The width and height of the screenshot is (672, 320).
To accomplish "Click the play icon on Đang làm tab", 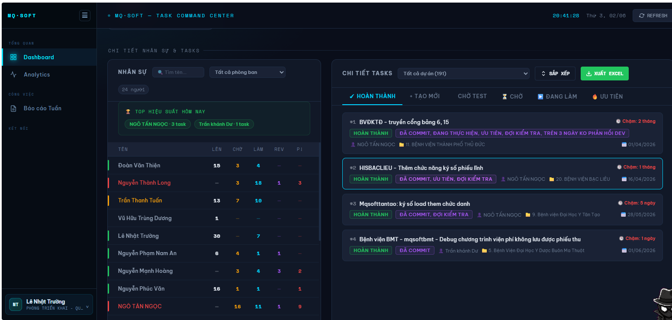I will [540, 96].
